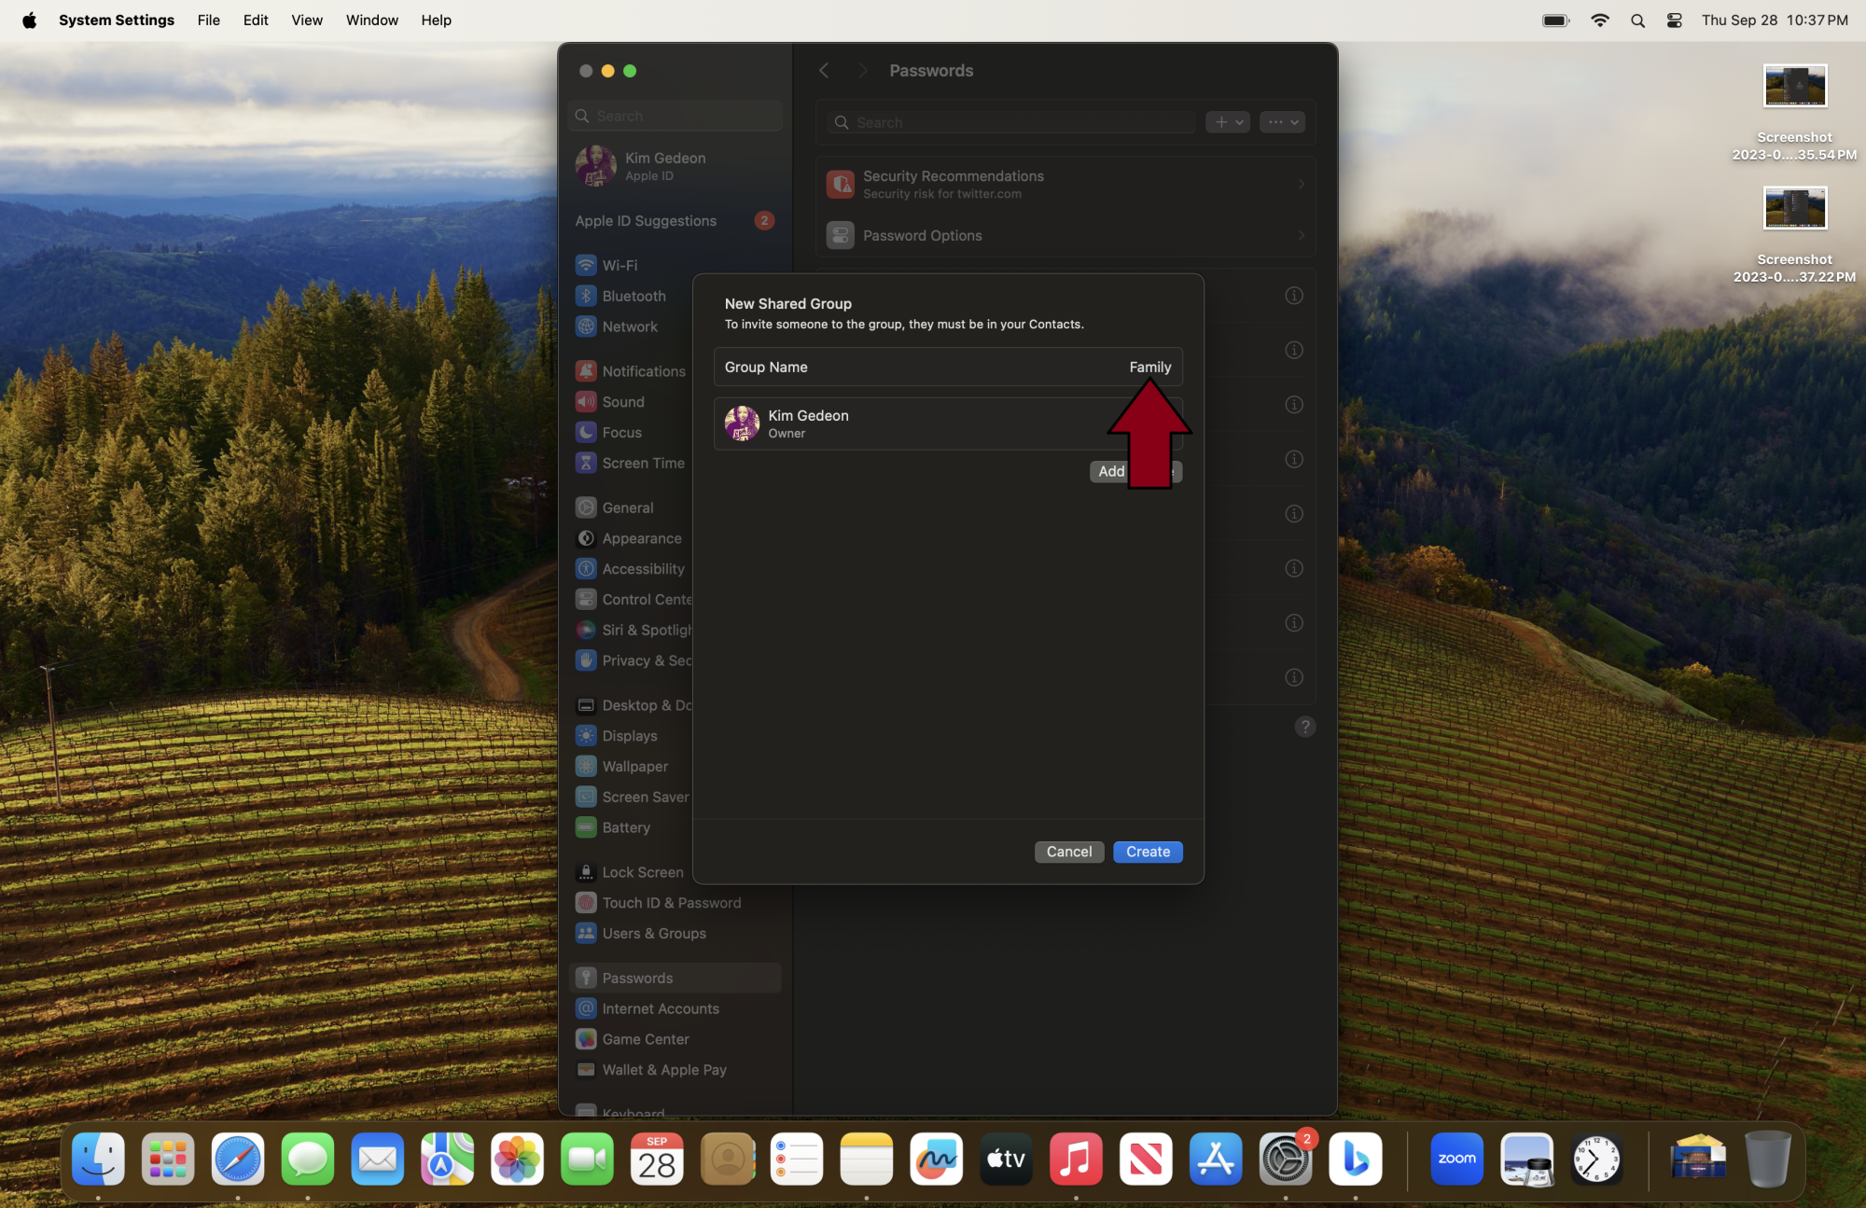Viewport: 1866px width, 1208px height.
Task: Click the Security Recommendations icon
Action: click(x=838, y=182)
